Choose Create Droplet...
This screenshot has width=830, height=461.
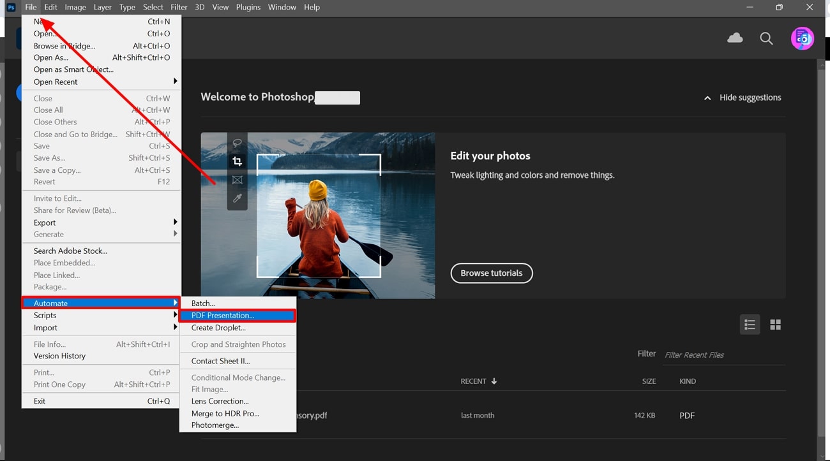[238, 328]
